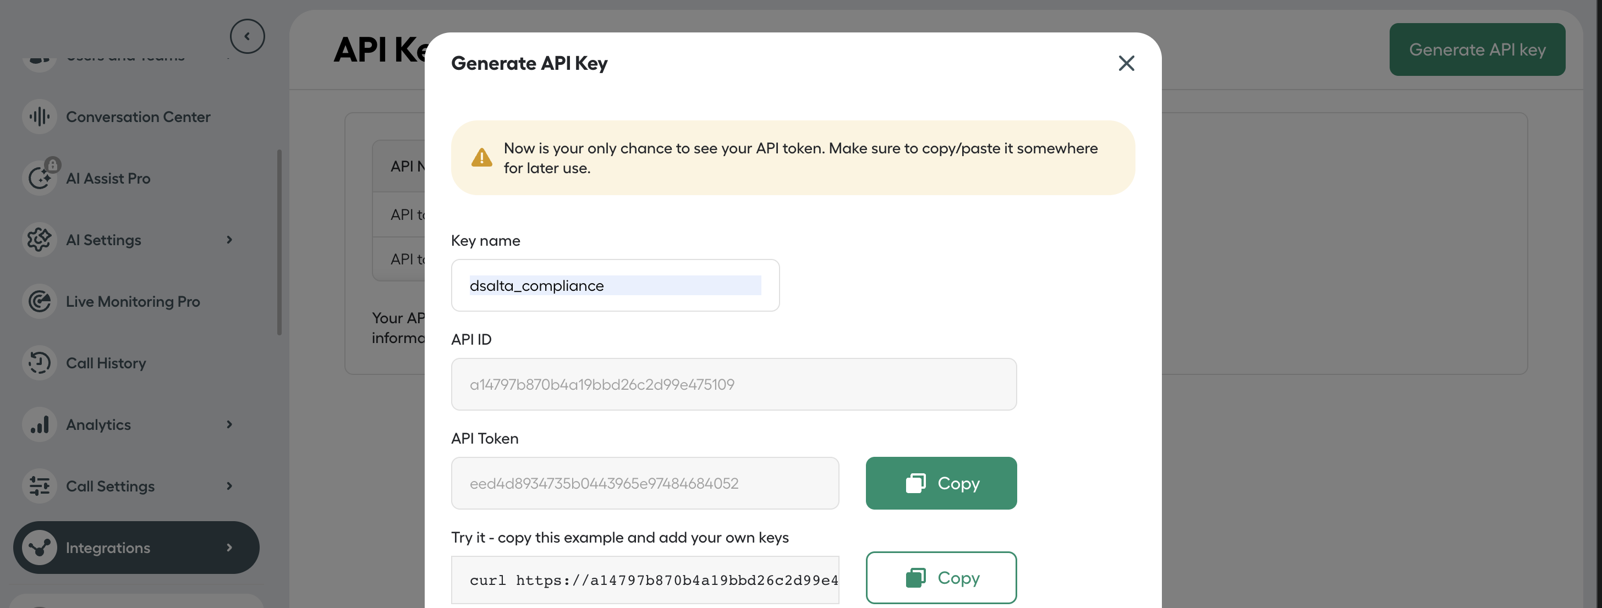Open Conversation Center from sidebar
Screen dimensions: 1602x608
pyautogui.click(x=138, y=116)
